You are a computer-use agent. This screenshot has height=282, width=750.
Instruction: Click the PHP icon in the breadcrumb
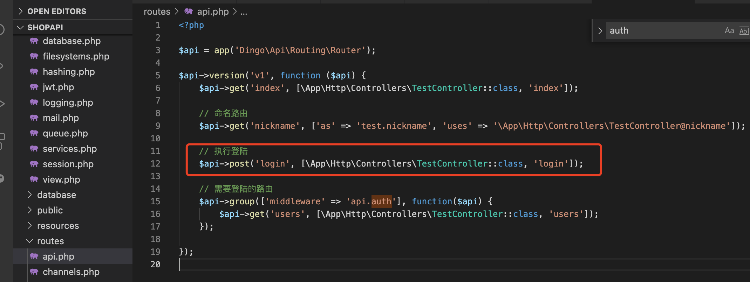click(x=189, y=11)
